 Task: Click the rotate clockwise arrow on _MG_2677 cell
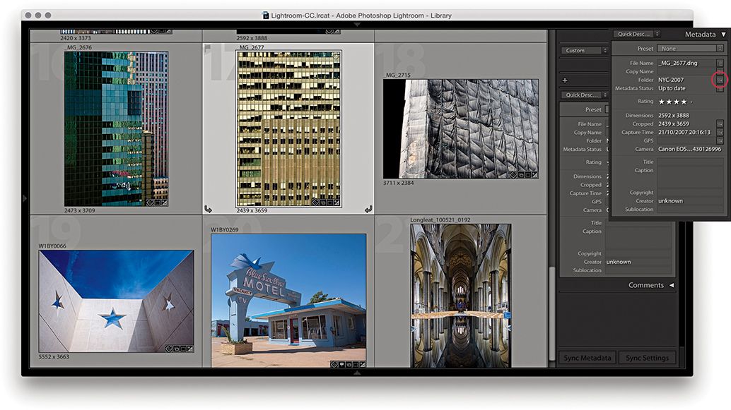[x=368, y=209]
